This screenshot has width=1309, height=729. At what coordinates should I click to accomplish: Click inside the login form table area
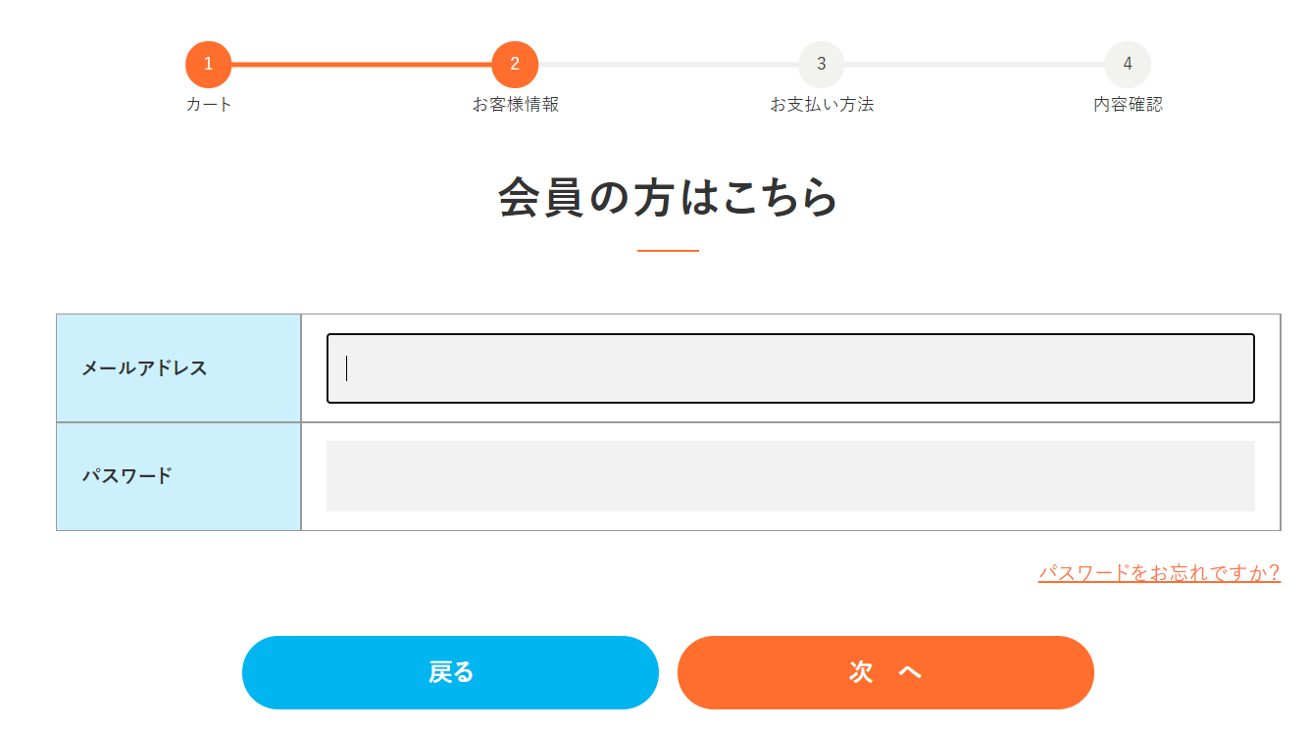click(670, 421)
